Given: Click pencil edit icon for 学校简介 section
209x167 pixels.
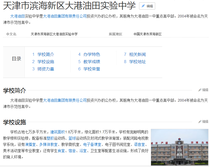Looking at the screenshot, I should 200,90.
